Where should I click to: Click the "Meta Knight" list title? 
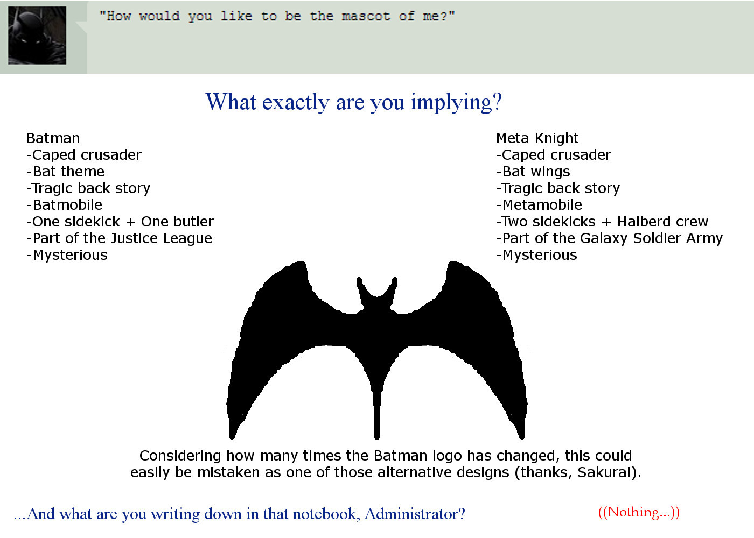tap(537, 138)
